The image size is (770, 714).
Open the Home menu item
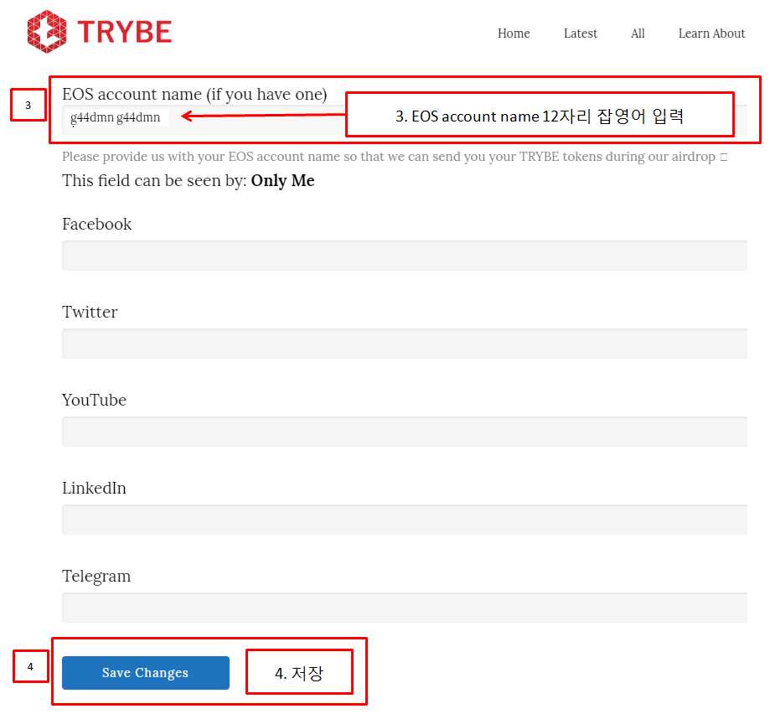click(514, 34)
